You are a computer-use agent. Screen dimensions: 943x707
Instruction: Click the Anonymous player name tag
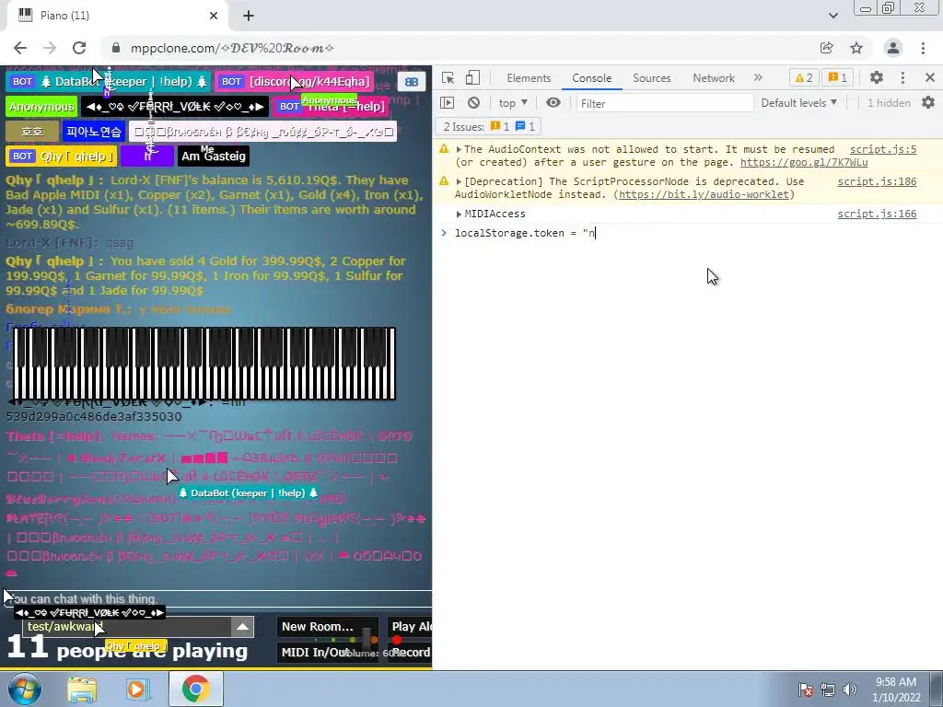[41, 107]
